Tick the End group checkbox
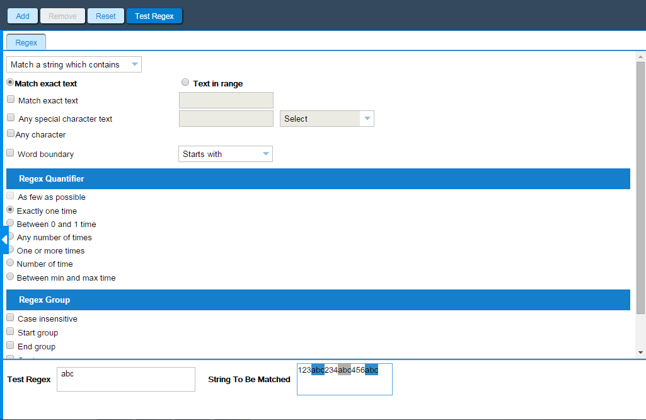646x420 pixels. tap(10, 346)
